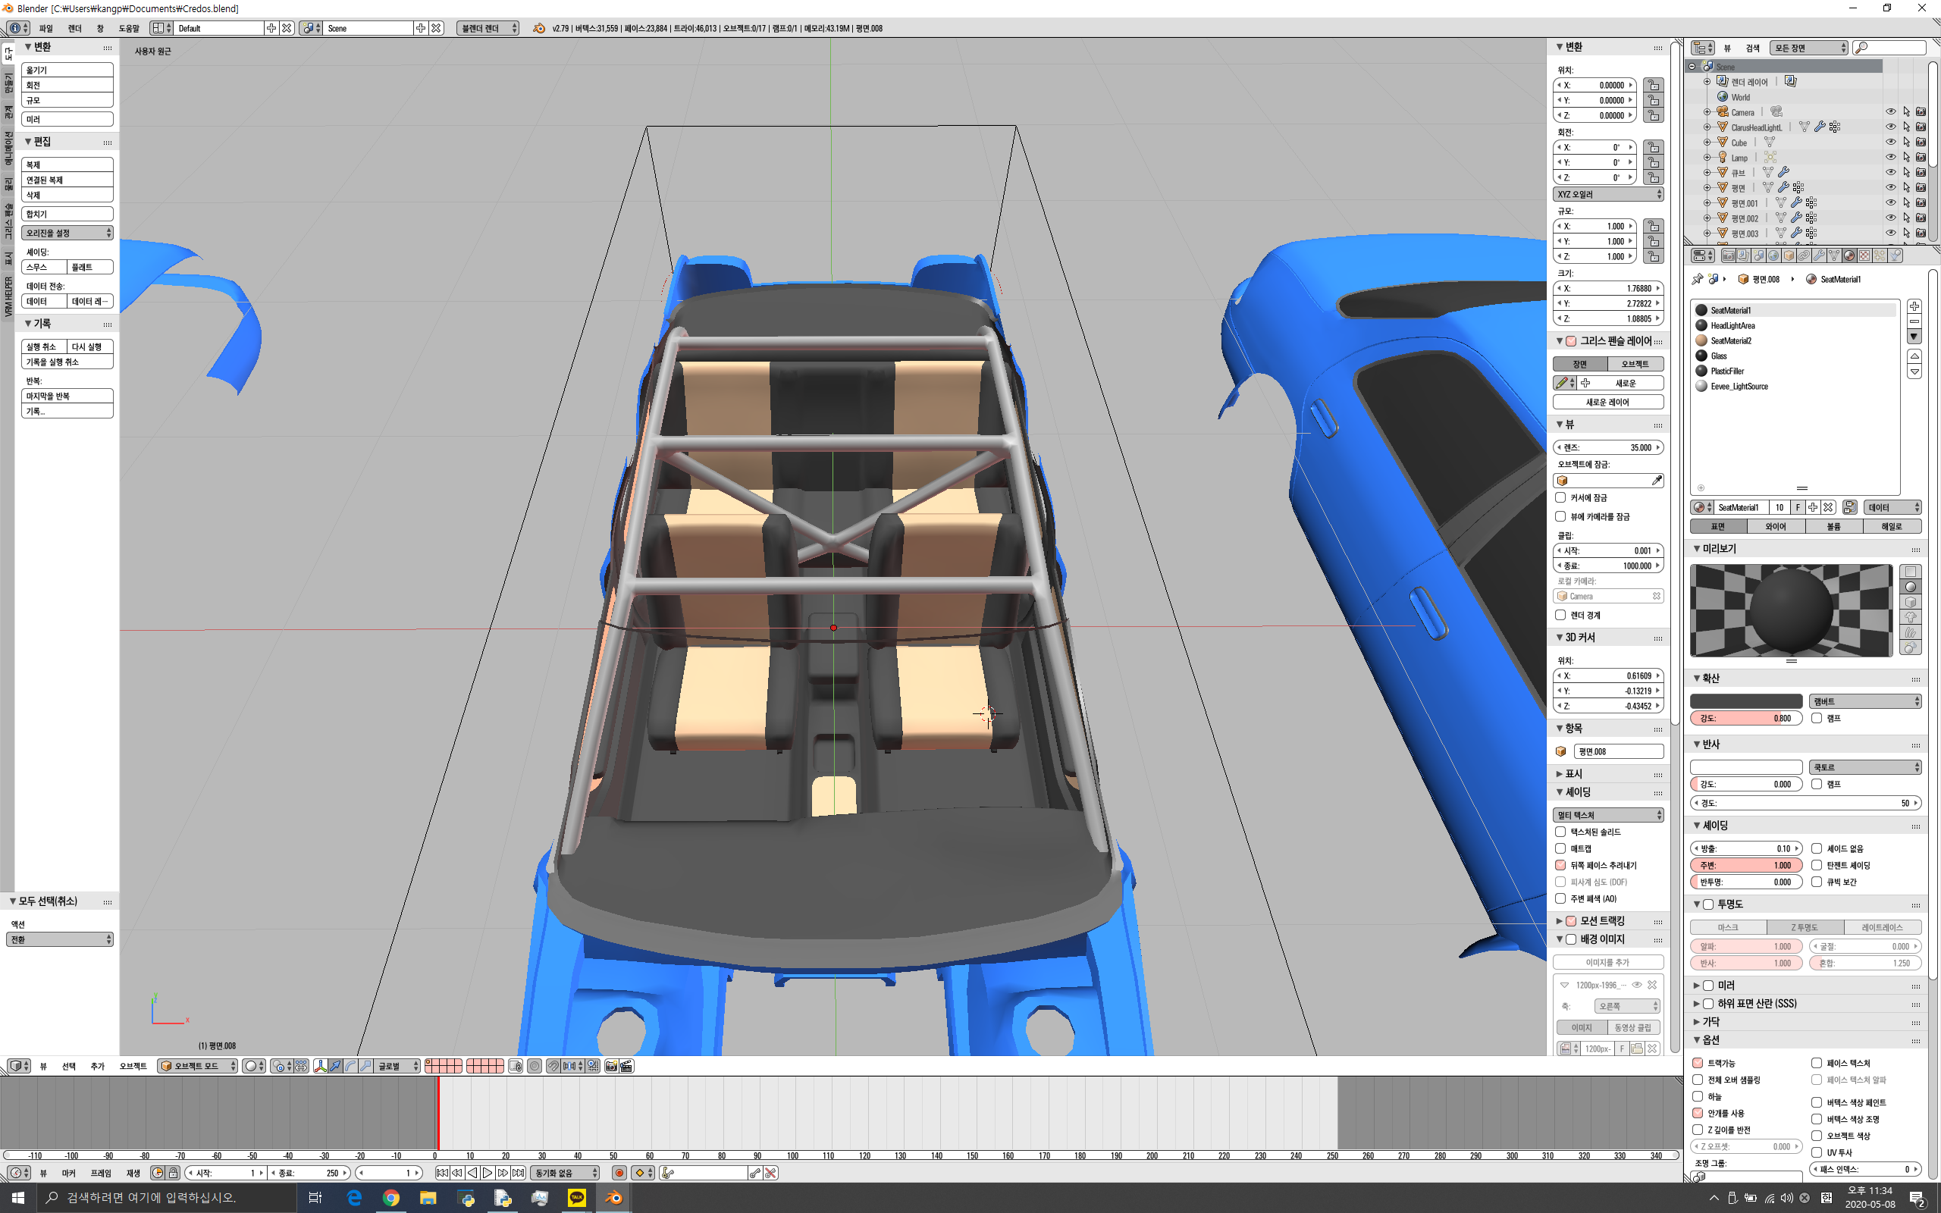Switch to the 와이어 material type tab
The image size is (1941, 1213).
pyautogui.click(x=1776, y=526)
